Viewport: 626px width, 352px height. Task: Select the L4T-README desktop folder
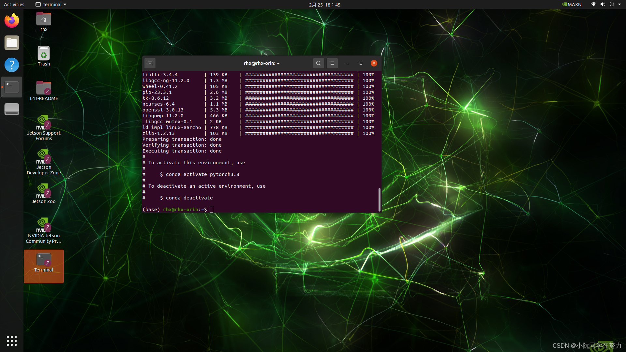coord(44,91)
